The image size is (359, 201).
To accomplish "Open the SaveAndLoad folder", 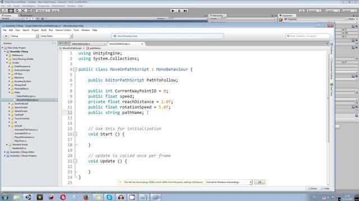I will pos(21,104).
